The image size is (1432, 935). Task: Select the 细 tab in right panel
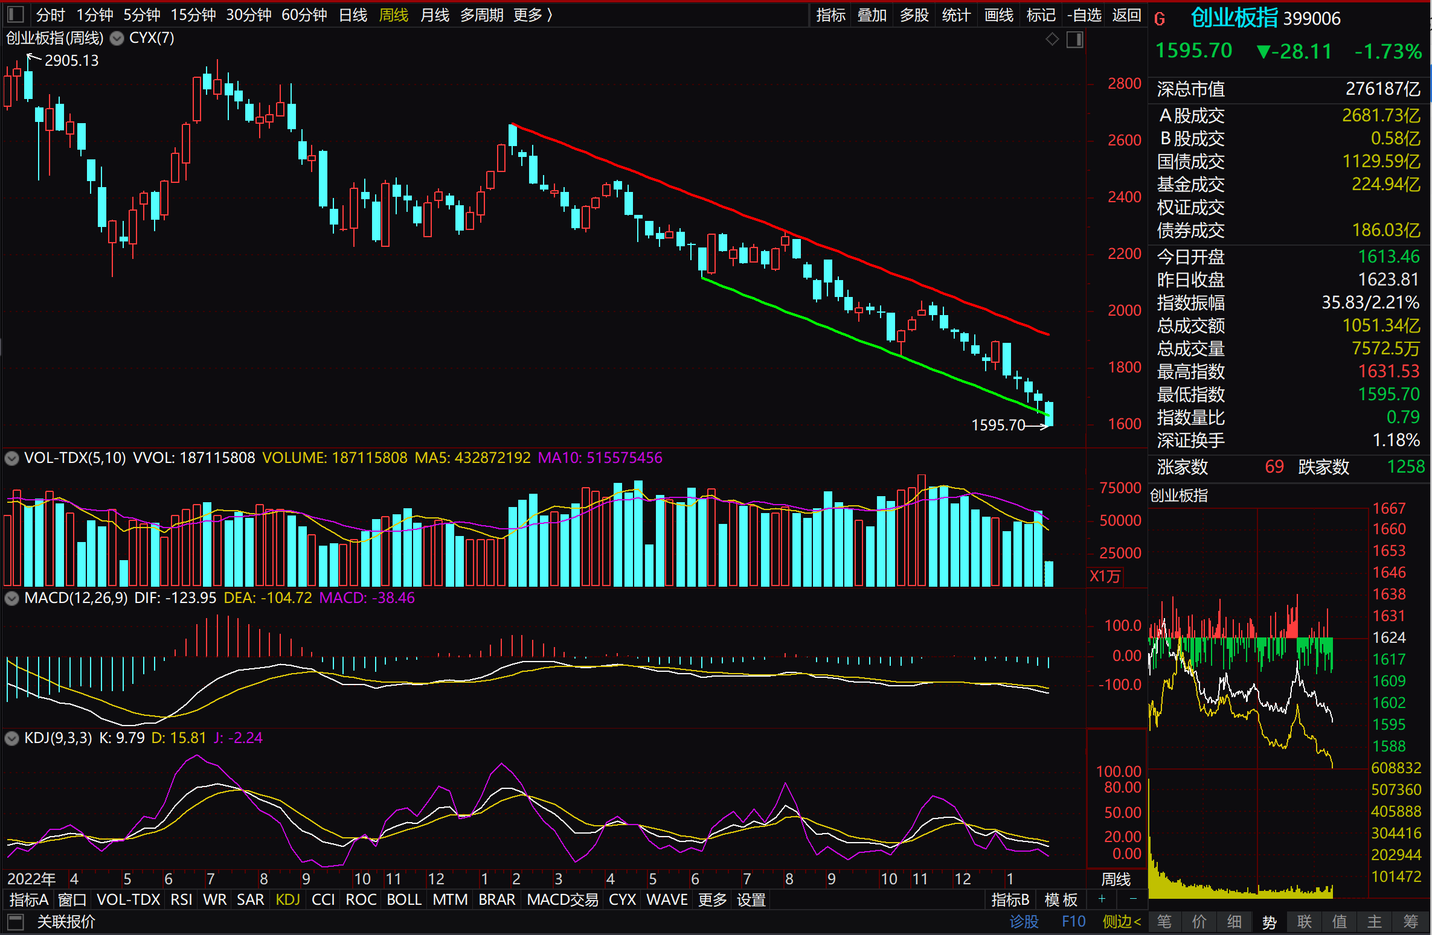[1235, 922]
